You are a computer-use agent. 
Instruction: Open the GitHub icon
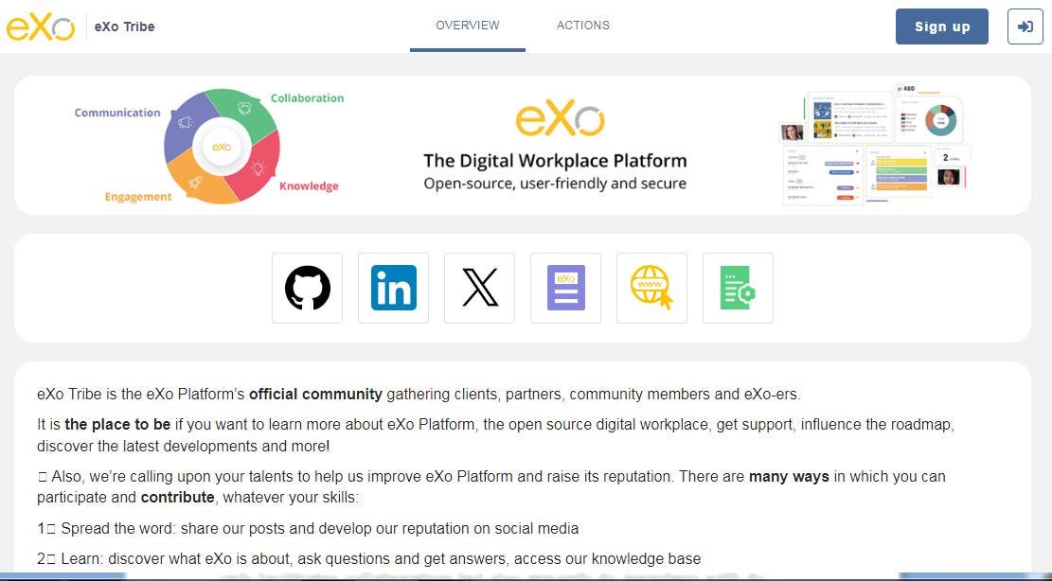[x=307, y=288]
